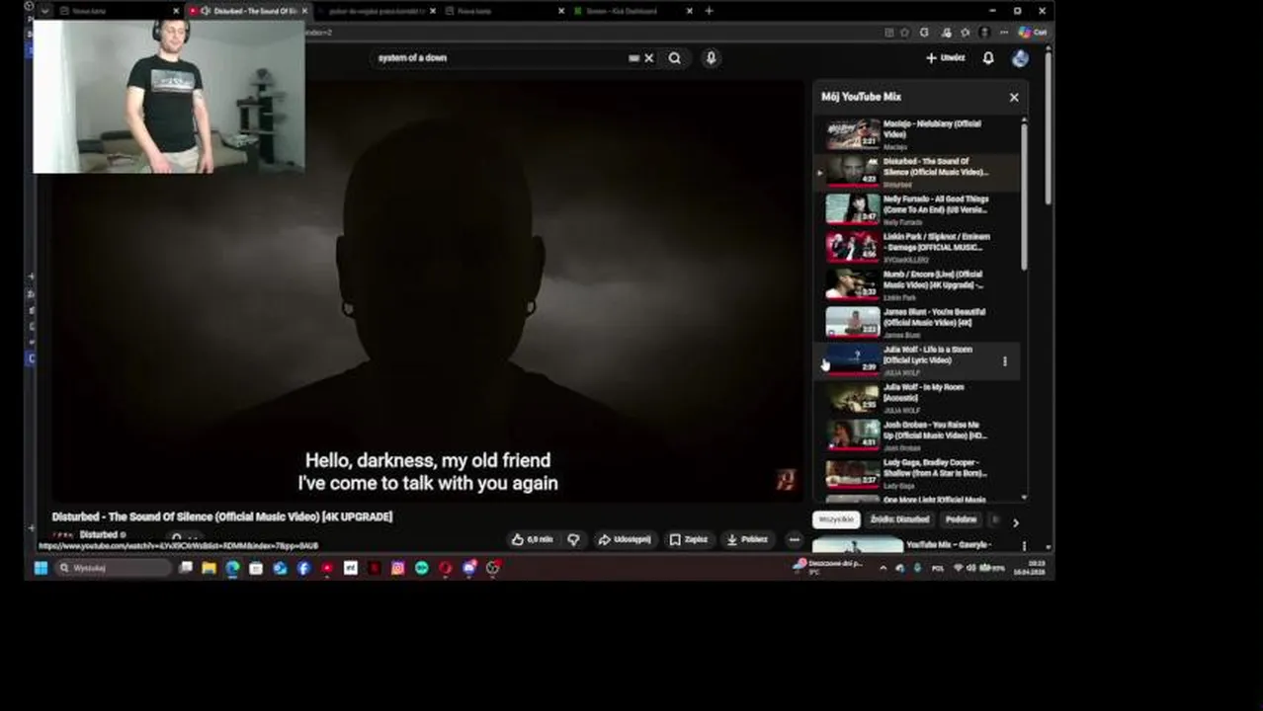Dislike the video with thumbs-down button
The height and width of the screenshot is (711, 1263).
[573, 540]
